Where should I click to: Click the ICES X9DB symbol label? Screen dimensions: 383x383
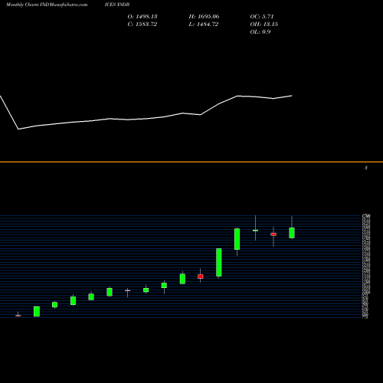tap(117, 5)
